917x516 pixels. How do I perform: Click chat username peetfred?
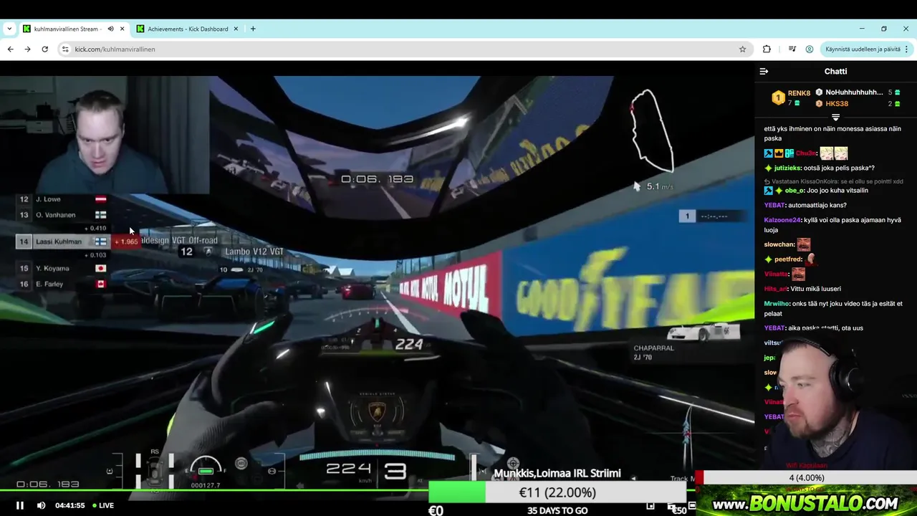click(x=788, y=259)
